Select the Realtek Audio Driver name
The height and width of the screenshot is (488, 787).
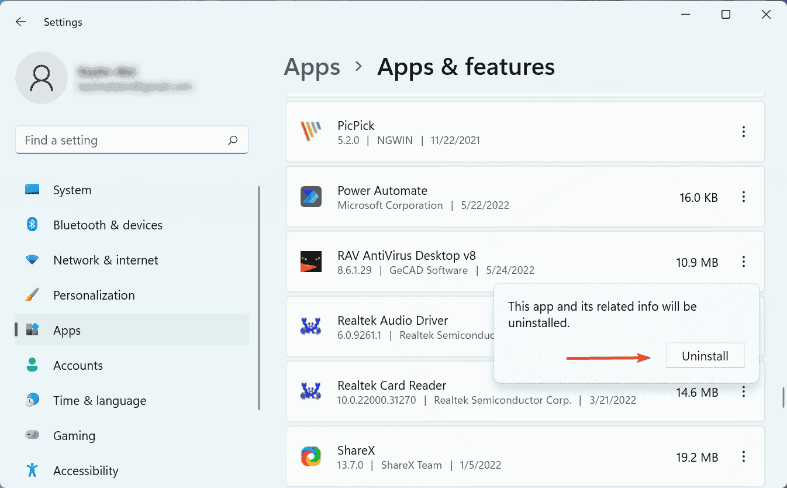click(393, 320)
